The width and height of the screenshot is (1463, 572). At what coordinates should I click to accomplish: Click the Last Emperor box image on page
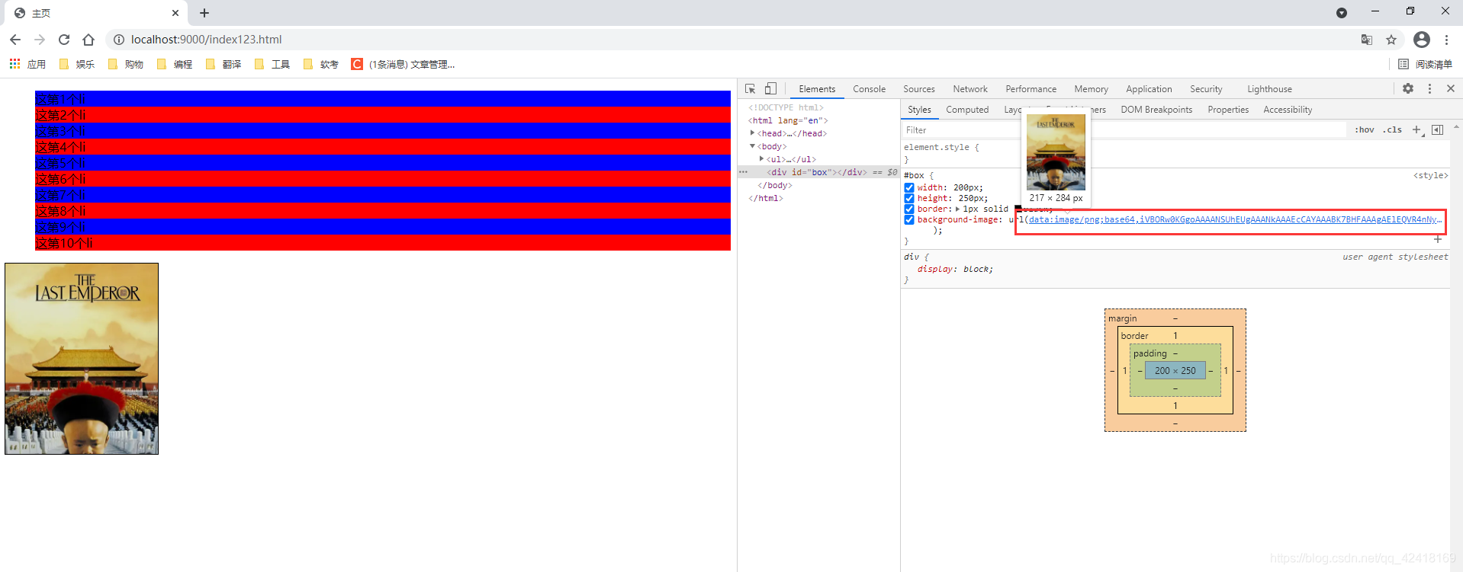click(x=82, y=359)
